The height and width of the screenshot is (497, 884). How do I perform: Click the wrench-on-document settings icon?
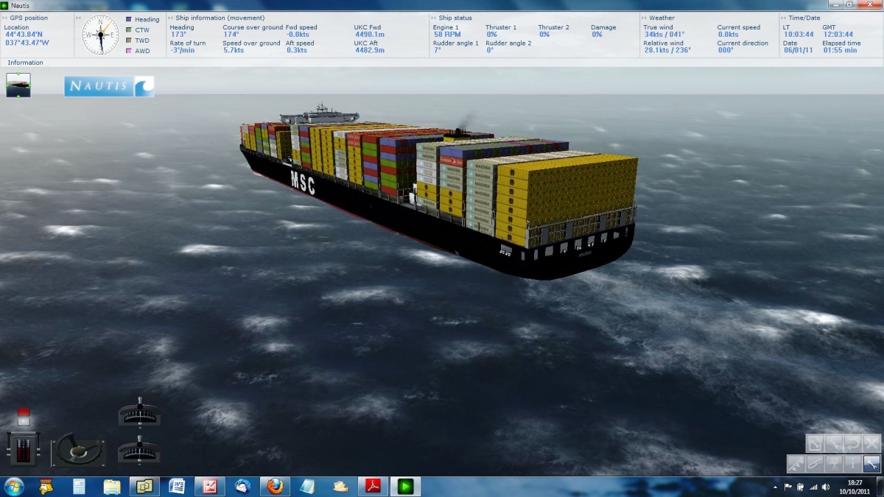[815, 443]
